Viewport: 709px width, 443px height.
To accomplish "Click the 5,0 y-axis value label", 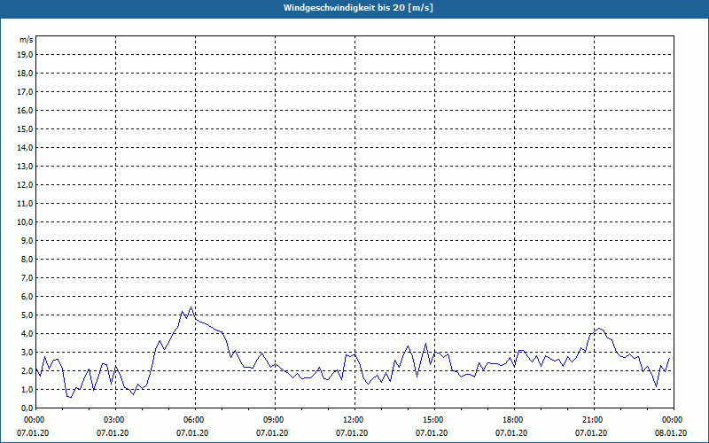I will pos(27,315).
